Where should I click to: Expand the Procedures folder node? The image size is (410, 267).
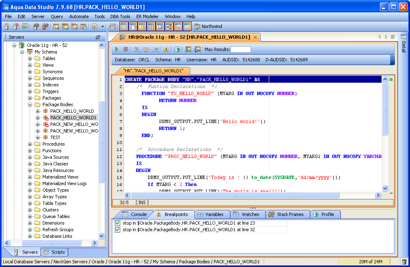30,144
